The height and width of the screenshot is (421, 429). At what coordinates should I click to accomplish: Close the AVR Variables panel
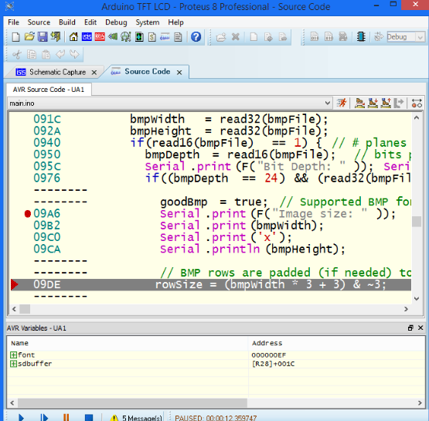pos(420,328)
